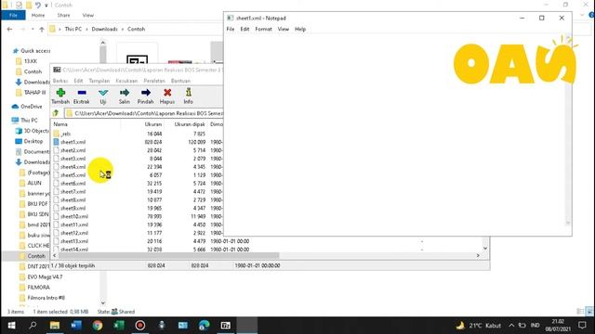Open the Peralatan menu in 7-Zip
This screenshot has width=595, height=334.
[154, 81]
